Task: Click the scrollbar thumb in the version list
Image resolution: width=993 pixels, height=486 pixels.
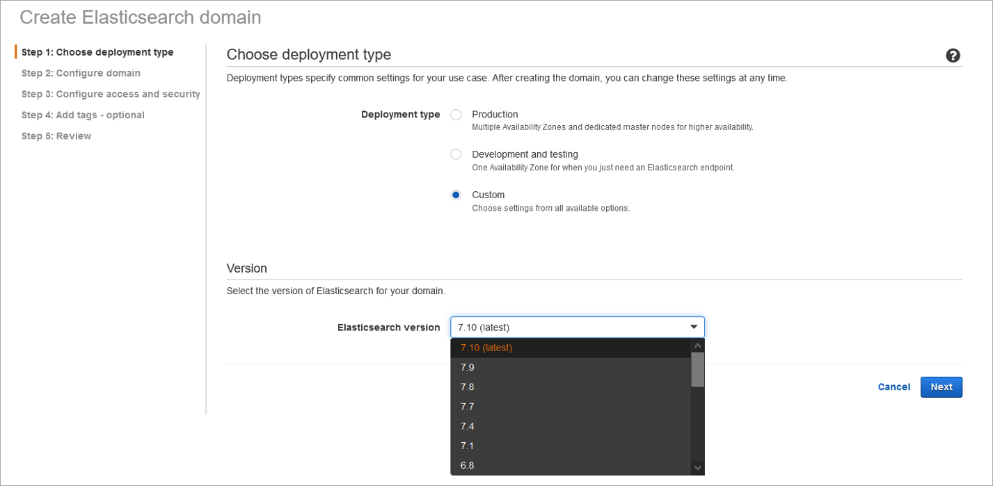Action: (x=697, y=368)
